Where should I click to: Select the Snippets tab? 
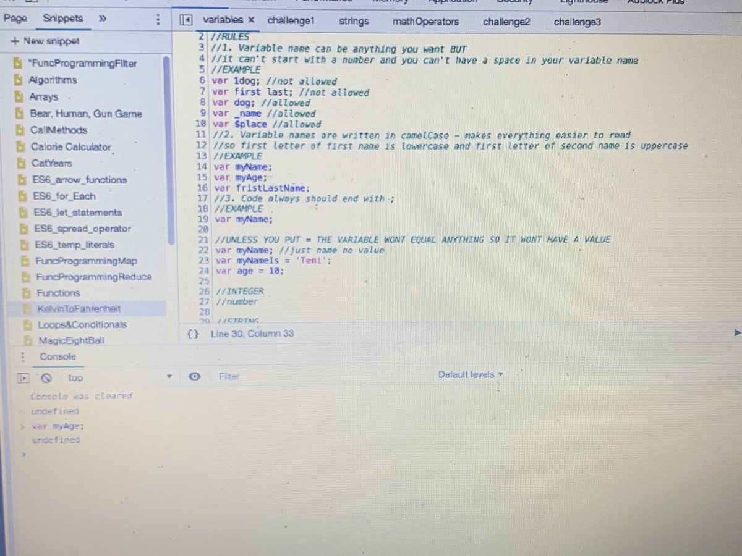(x=62, y=19)
